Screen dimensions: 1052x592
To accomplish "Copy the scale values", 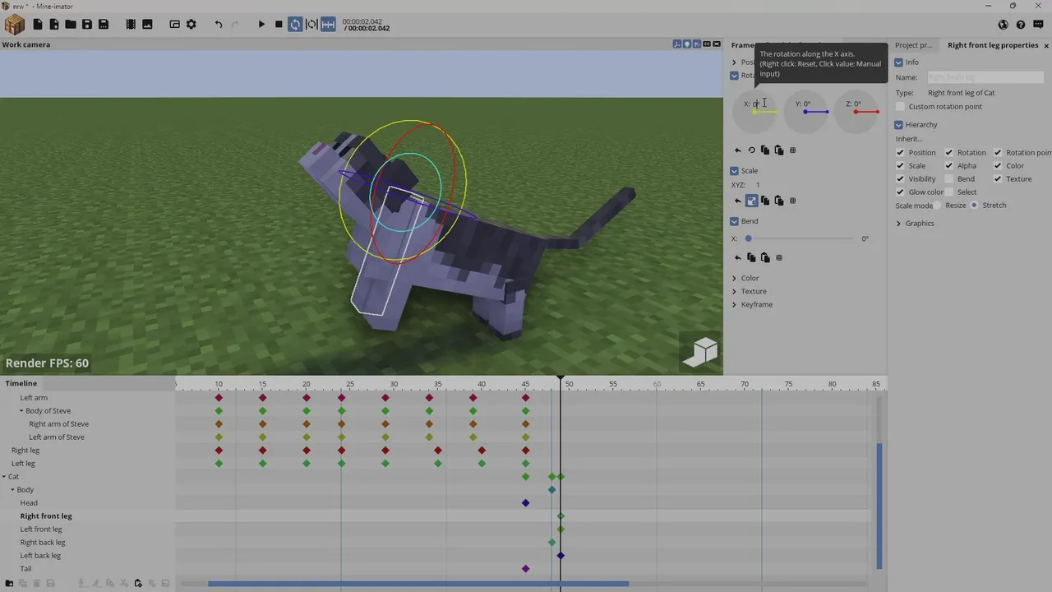I will pyautogui.click(x=765, y=201).
